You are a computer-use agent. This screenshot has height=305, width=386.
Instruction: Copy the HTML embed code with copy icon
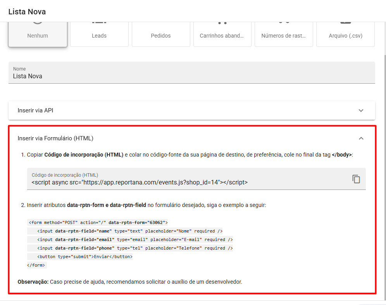click(356, 179)
